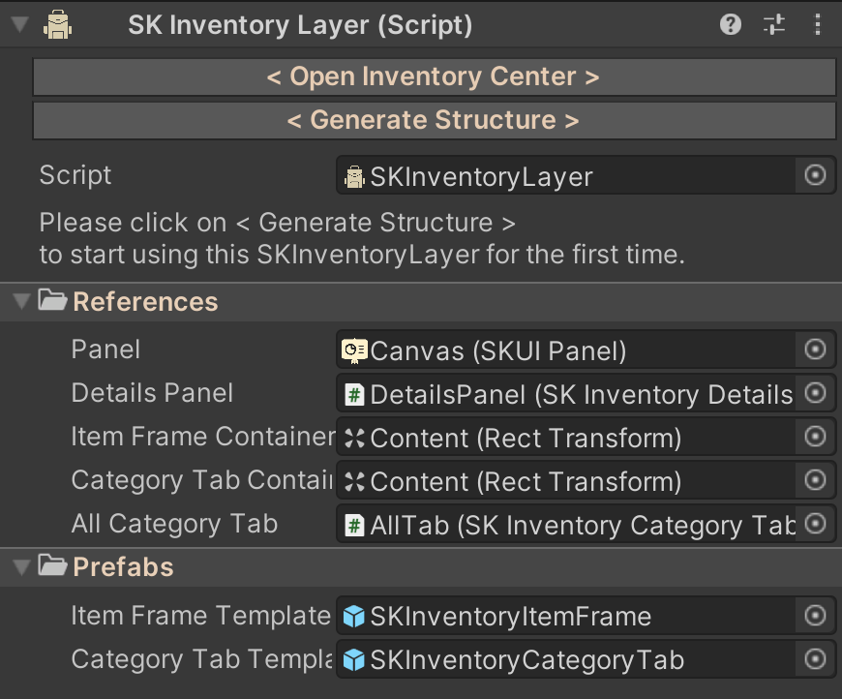
Task: Open object picker for Panel field
Action: 815,349
